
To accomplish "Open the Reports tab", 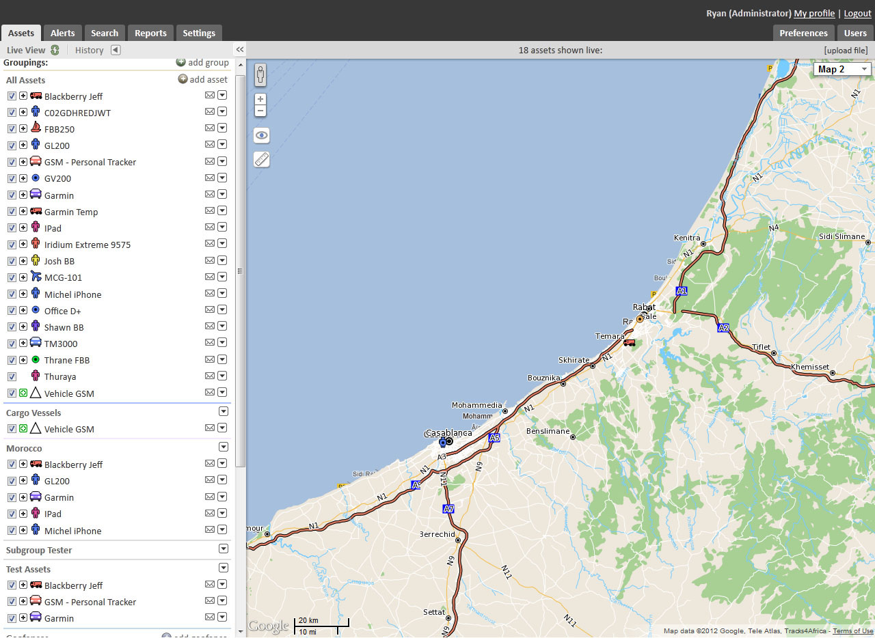I will coord(150,33).
